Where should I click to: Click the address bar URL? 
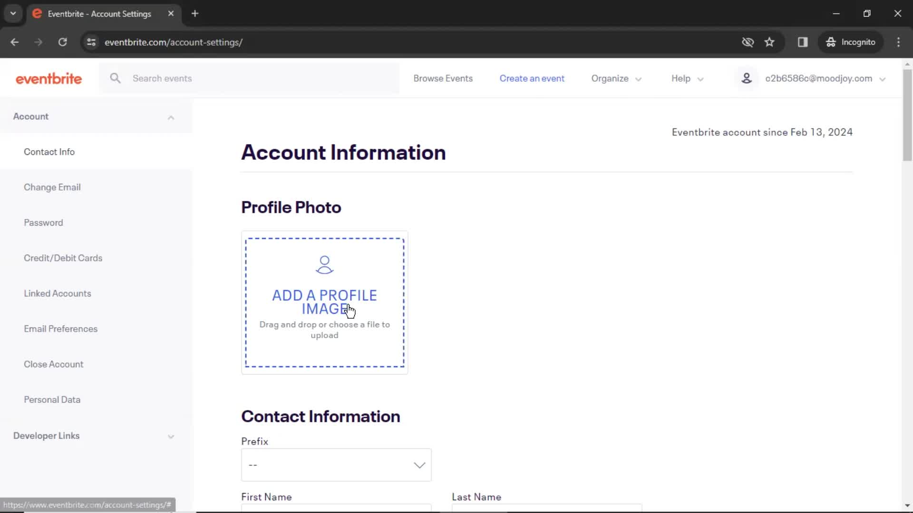(174, 42)
